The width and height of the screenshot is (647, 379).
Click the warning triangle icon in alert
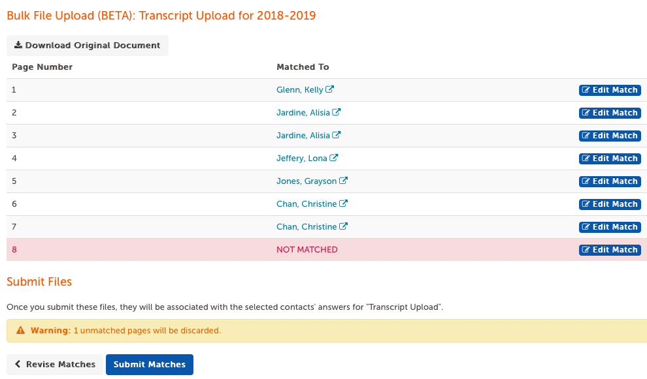(x=21, y=330)
